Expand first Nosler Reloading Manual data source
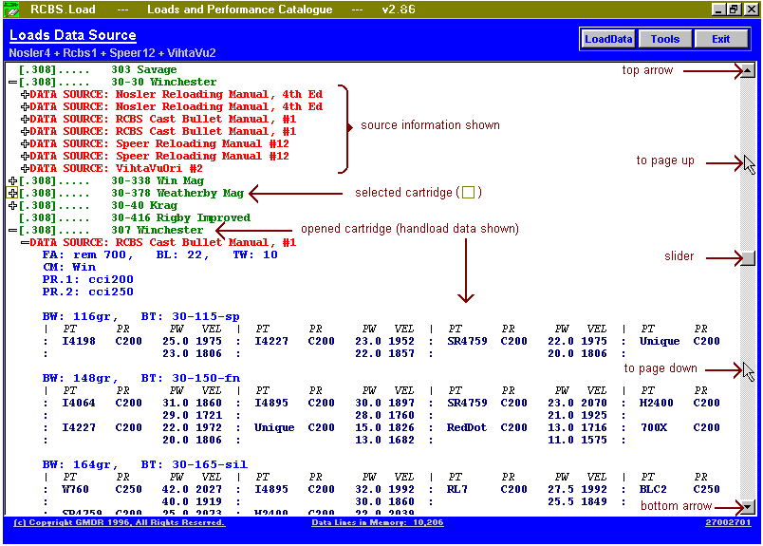This screenshot has width=763, height=546. [25, 95]
